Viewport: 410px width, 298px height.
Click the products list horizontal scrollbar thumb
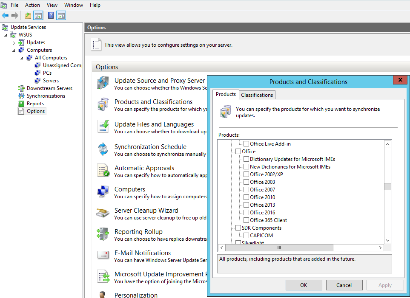(279, 247)
